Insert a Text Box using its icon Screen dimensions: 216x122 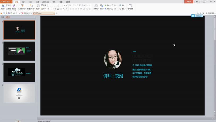(x=96, y=6)
